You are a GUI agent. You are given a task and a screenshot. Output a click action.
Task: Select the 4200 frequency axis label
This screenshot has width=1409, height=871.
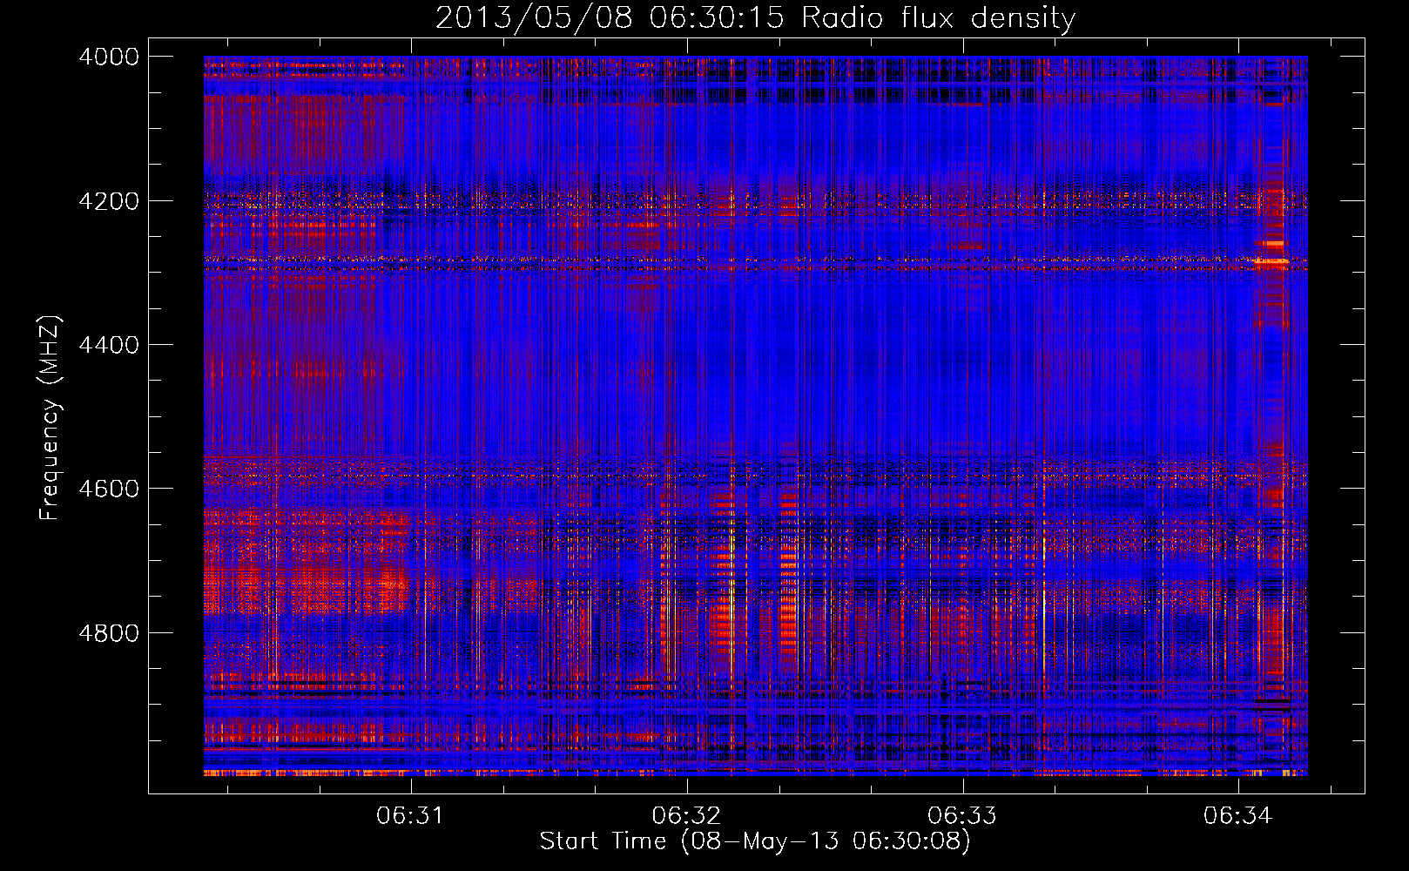pyautogui.click(x=109, y=201)
